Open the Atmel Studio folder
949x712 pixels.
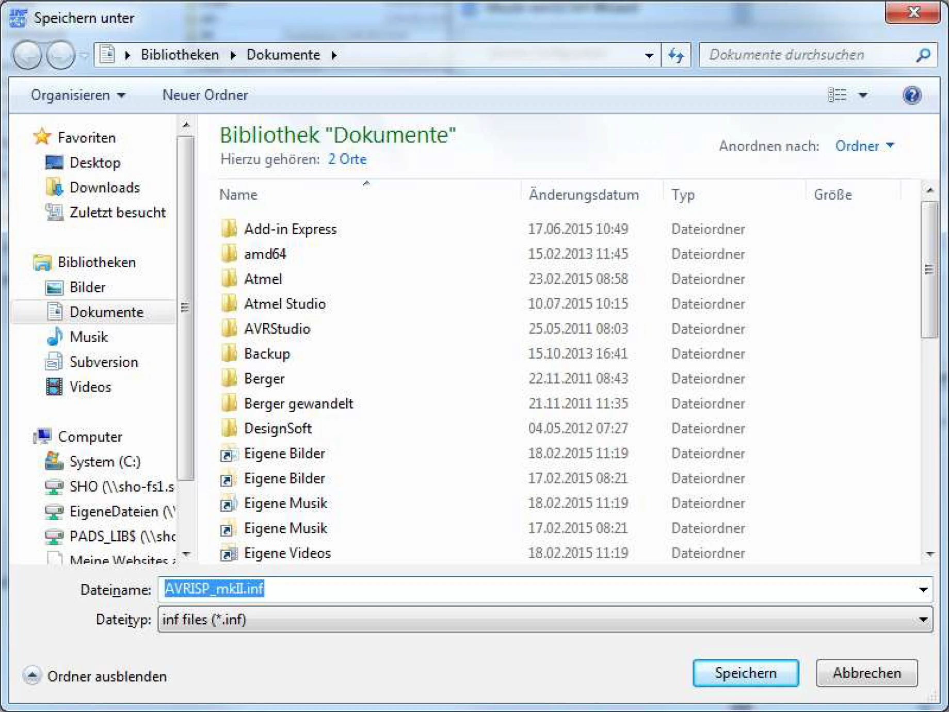click(284, 304)
